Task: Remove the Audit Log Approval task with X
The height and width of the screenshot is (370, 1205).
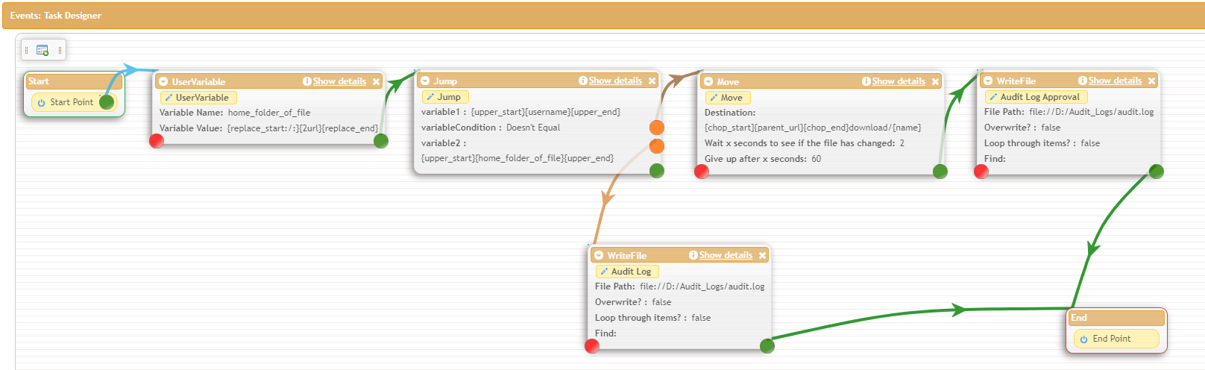Action: pos(1151,81)
